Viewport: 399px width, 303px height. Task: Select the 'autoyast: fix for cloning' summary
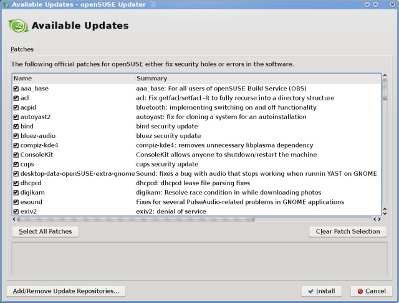click(x=221, y=117)
